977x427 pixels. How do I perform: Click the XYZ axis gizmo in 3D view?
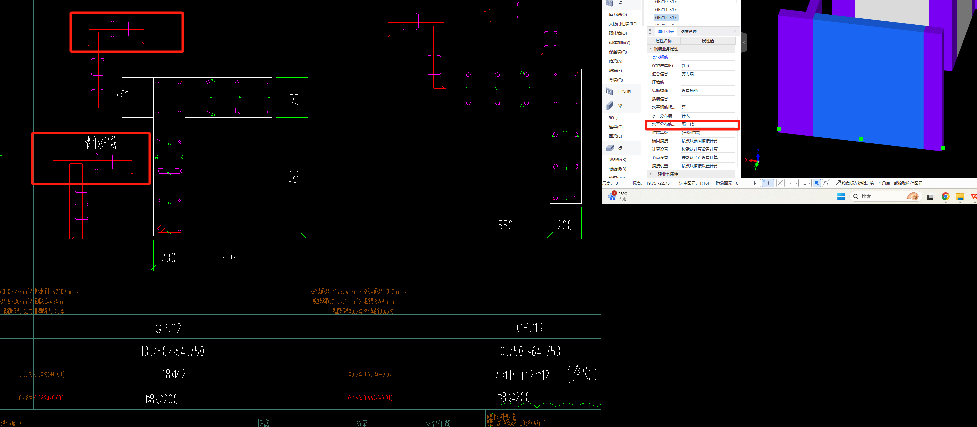pyautogui.click(x=753, y=160)
